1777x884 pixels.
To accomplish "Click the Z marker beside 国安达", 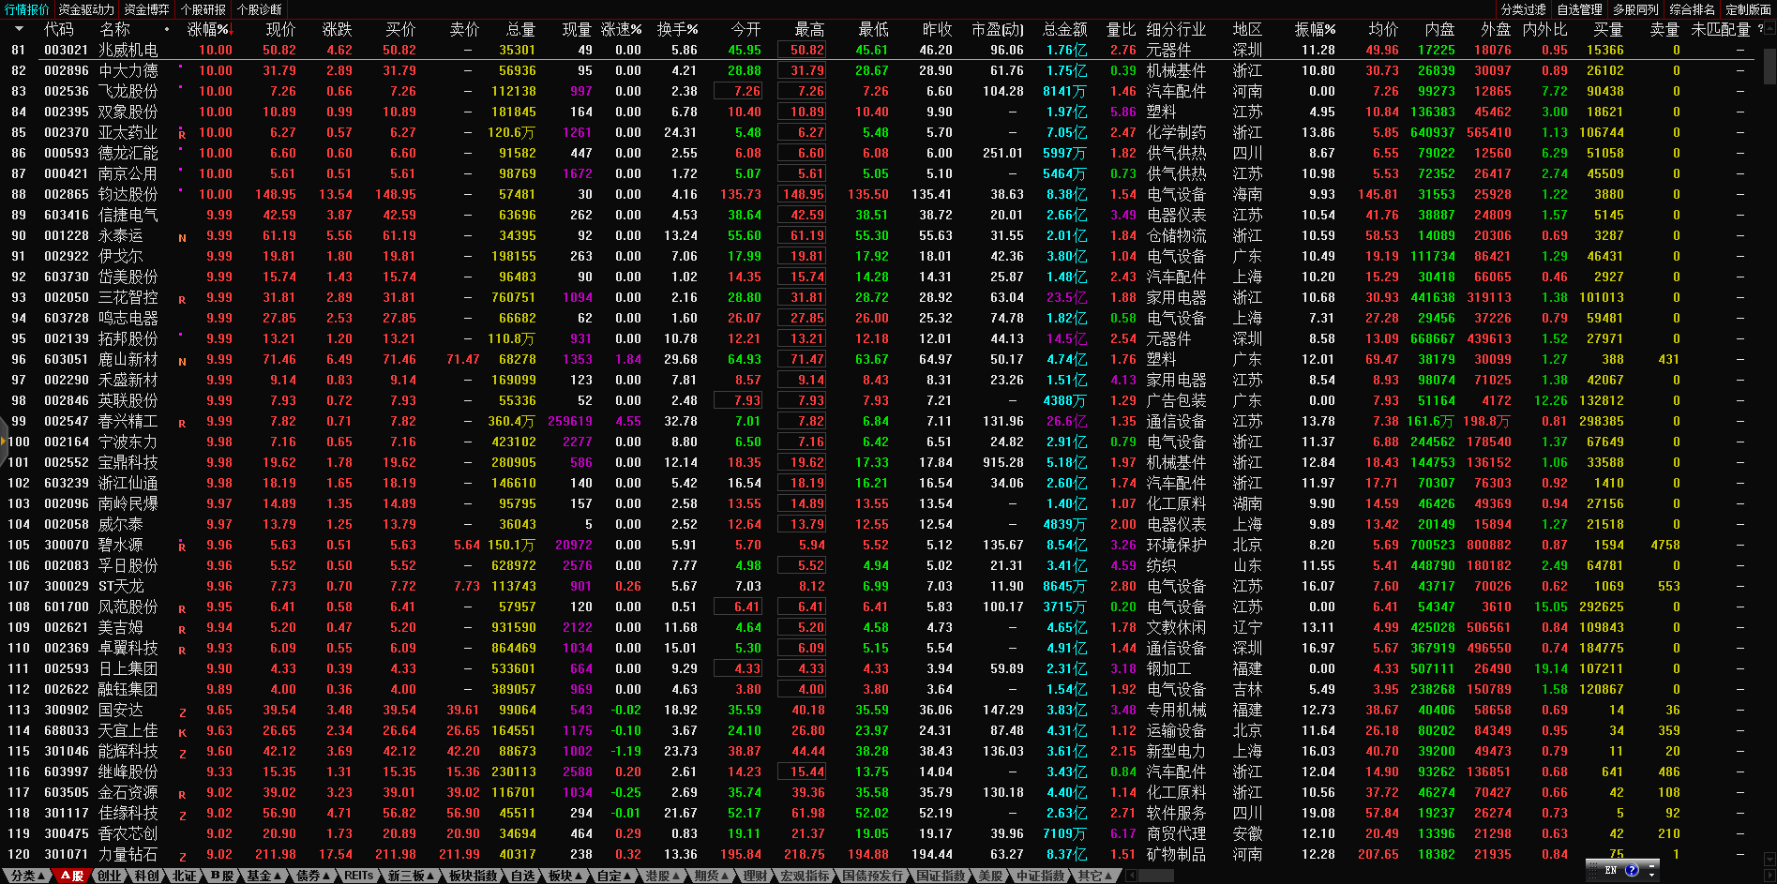I will coord(182,712).
